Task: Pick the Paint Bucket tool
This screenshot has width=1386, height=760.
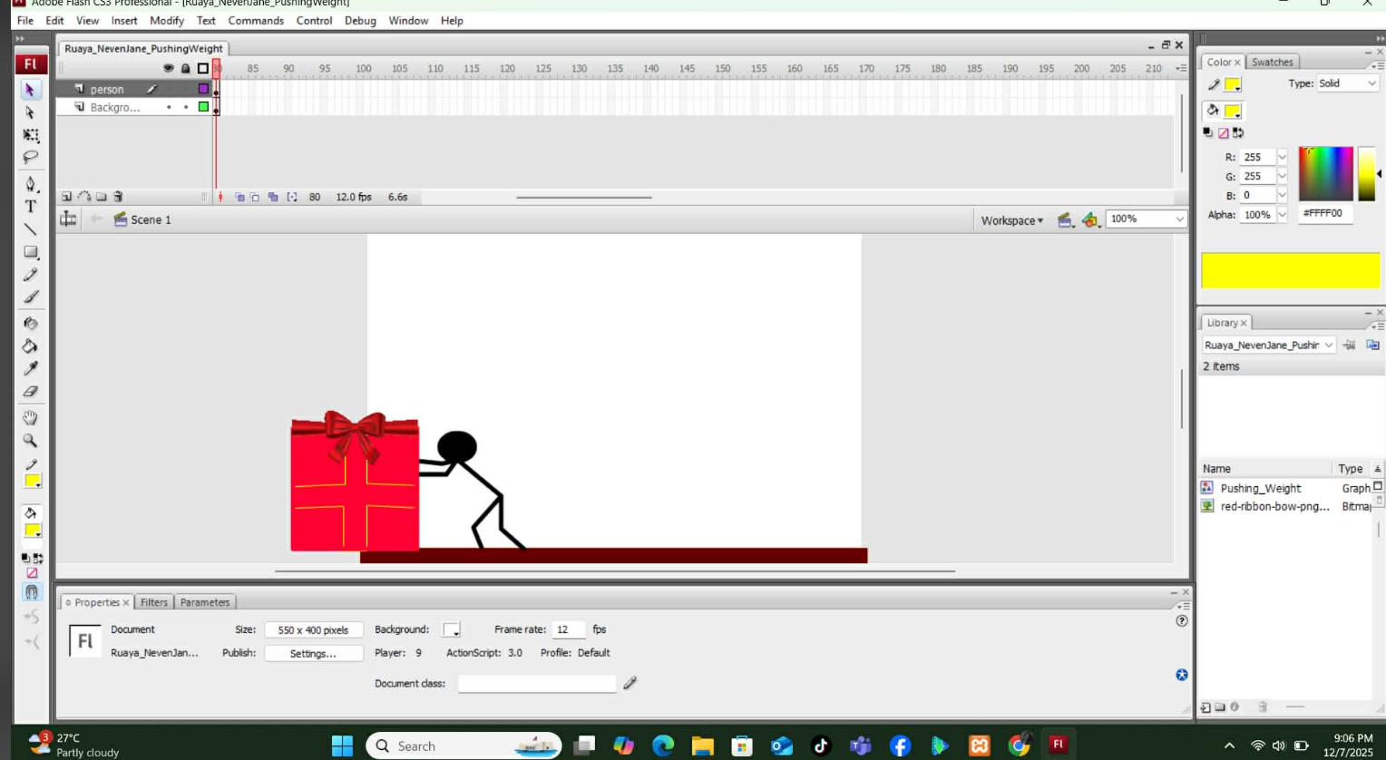Action: pos(30,346)
